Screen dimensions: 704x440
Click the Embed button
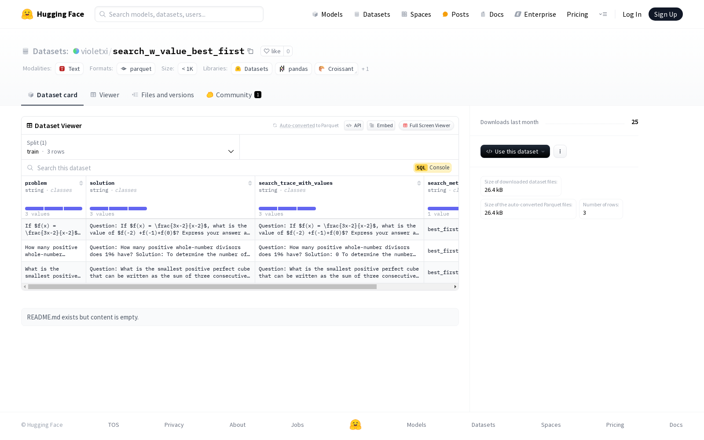point(381,125)
